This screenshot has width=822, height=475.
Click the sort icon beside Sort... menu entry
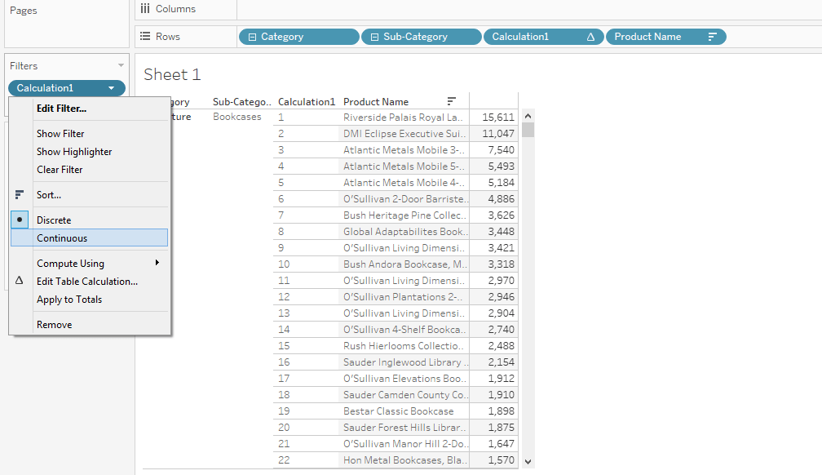coord(20,194)
